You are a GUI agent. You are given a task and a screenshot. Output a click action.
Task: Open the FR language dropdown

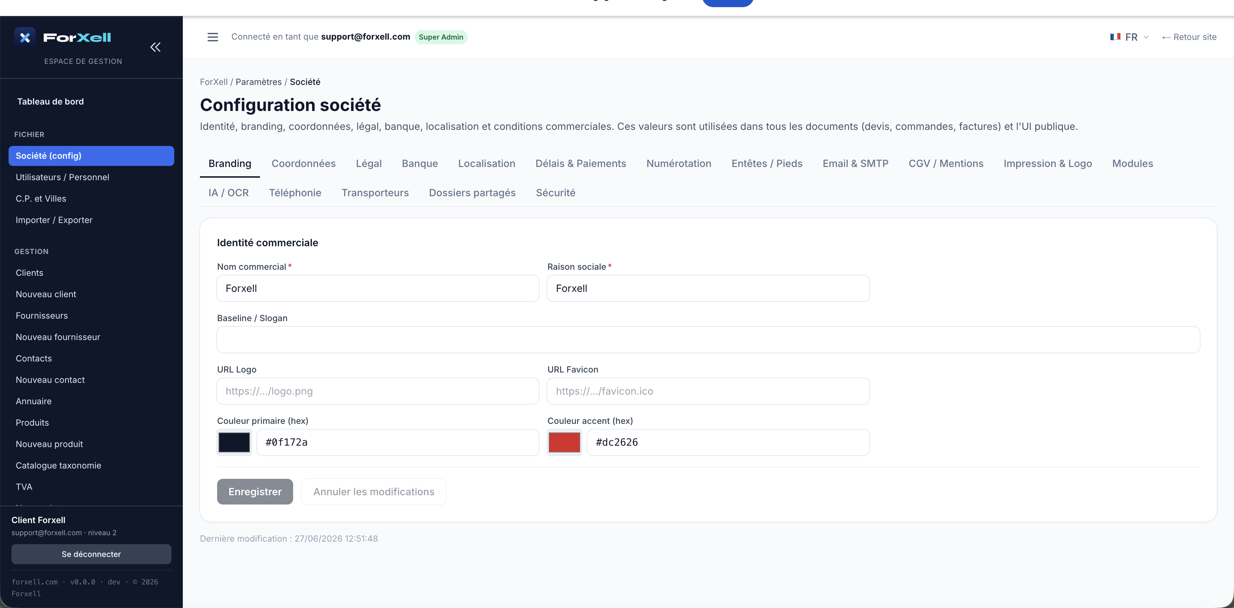pyautogui.click(x=1130, y=37)
